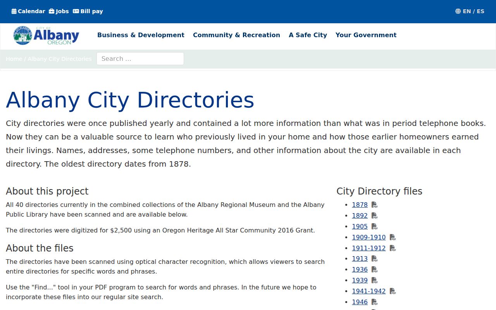The image size is (496, 310).
Task: Click the PDF icon next to 1913
Action: pyautogui.click(x=374, y=259)
